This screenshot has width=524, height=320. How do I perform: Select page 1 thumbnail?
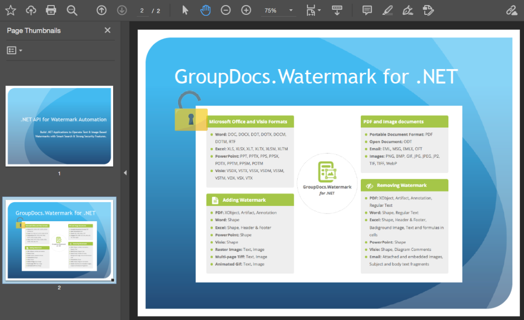(59, 126)
